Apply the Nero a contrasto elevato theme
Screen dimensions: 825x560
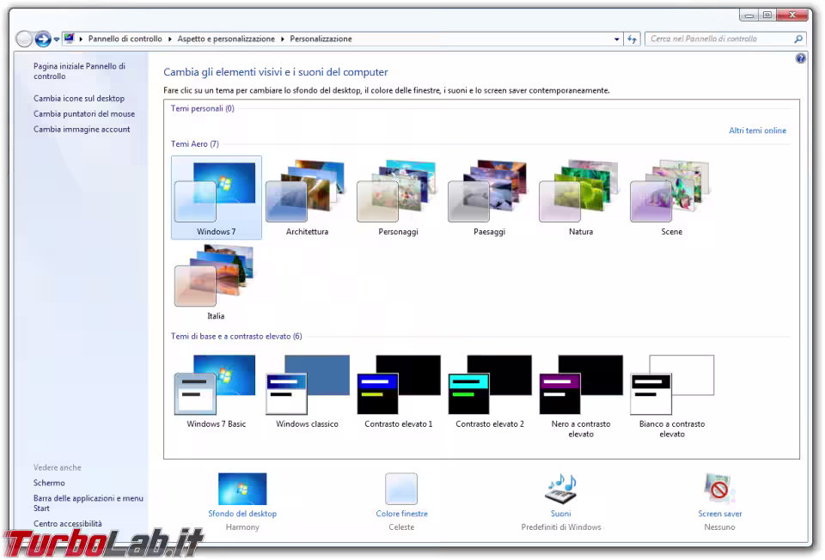click(580, 397)
